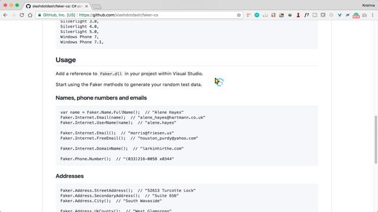Click the Faker.Internet.FreeEmail() code line
The height and width of the screenshot is (212, 378).
coord(129,138)
